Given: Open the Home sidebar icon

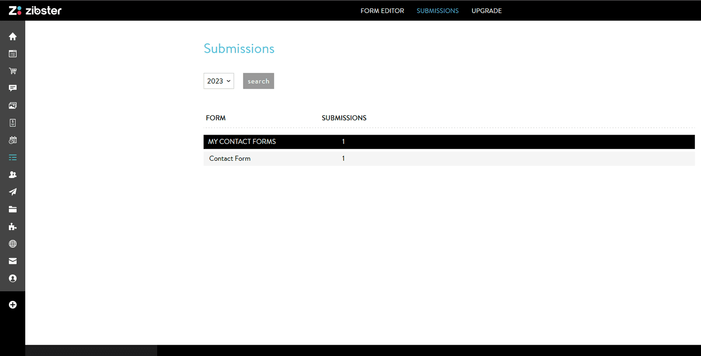Looking at the screenshot, I should (x=13, y=36).
